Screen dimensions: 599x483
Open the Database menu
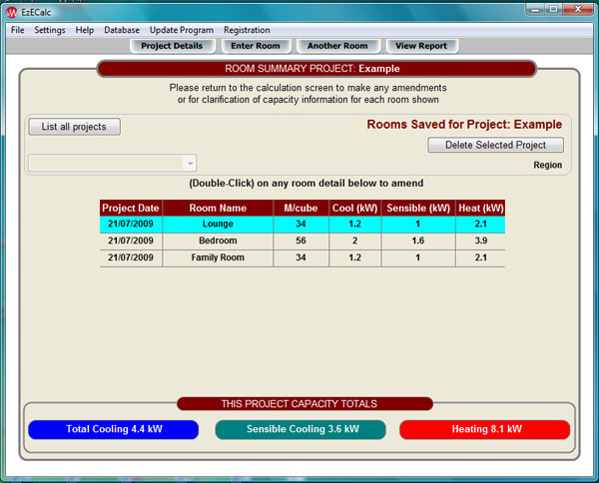(x=122, y=30)
